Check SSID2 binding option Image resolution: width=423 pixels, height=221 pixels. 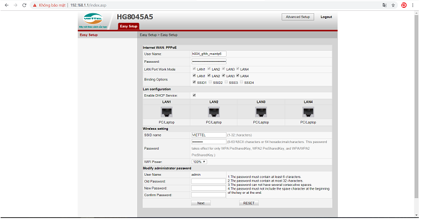point(210,82)
